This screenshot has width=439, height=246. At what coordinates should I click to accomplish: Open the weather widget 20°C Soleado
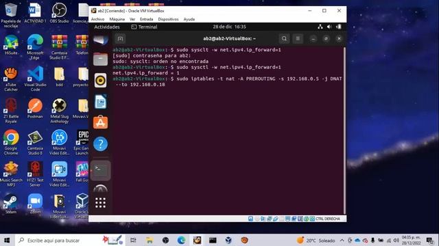coord(316,240)
